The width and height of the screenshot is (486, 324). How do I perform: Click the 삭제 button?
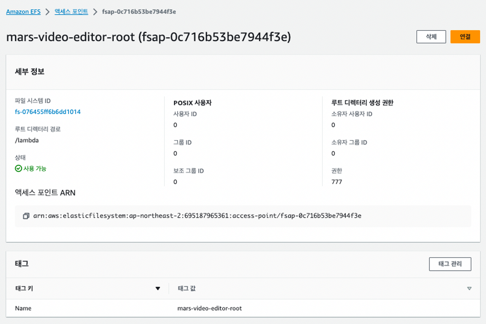(x=431, y=37)
